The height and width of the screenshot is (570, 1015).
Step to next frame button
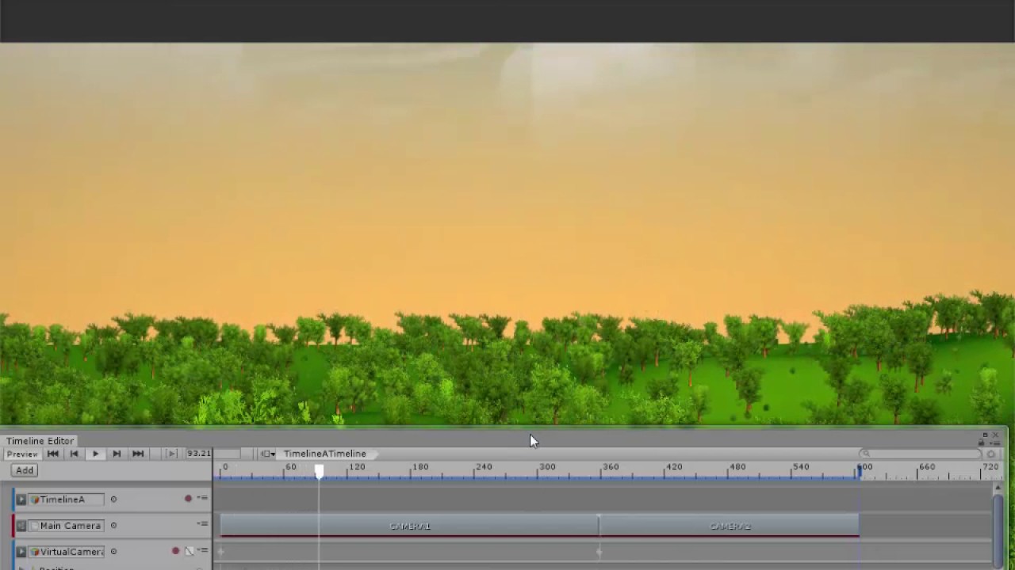click(x=117, y=454)
